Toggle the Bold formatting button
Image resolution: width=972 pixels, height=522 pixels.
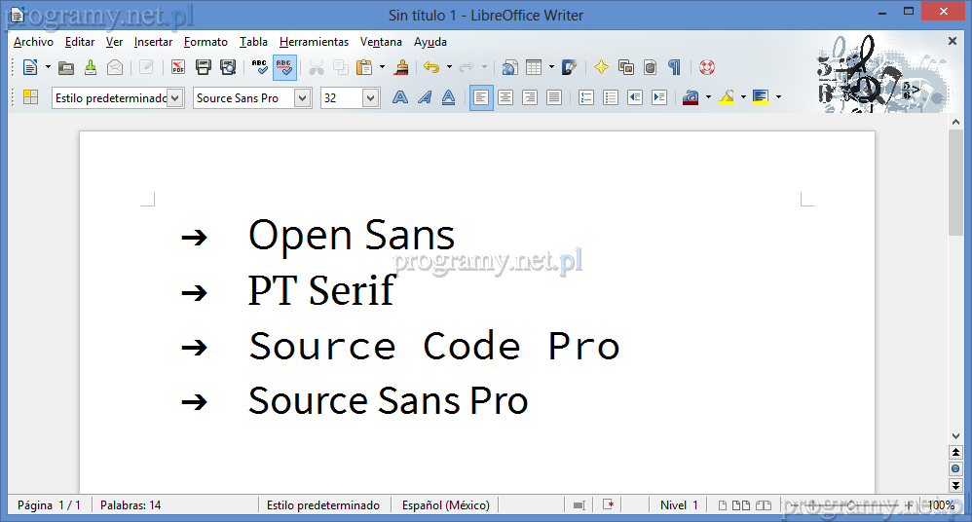coord(399,97)
